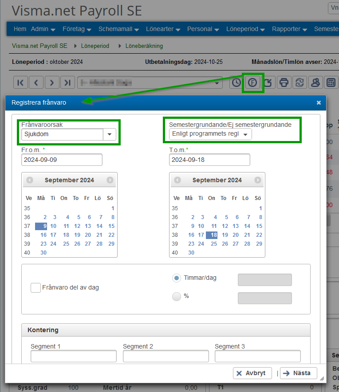Expand the Löneperiod menu
Viewport: 339px width, 392px height.
pyautogui.click(x=245, y=29)
